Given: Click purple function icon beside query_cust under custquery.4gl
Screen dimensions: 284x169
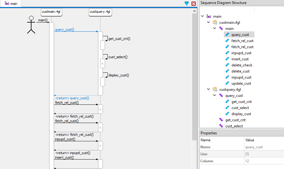Looking at the screenshot, I should (221, 95).
